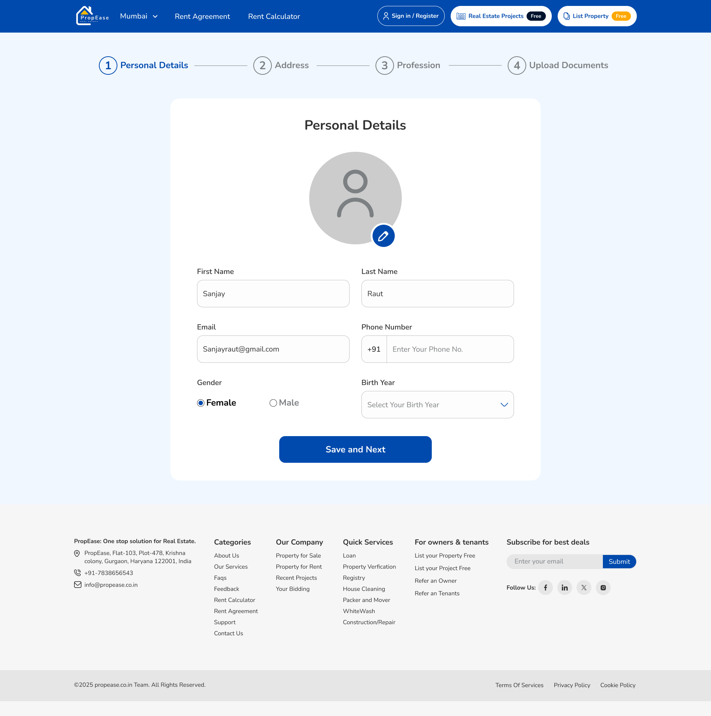
Task: Click step 1 circle for Personal Details
Action: pyautogui.click(x=108, y=66)
